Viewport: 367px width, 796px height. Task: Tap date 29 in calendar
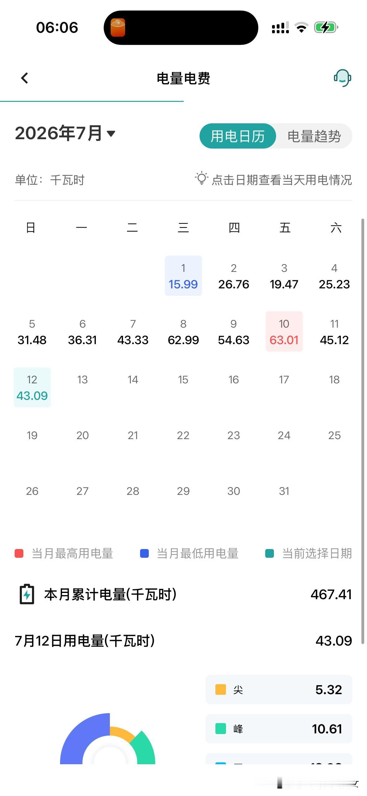(x=183, y=491)
